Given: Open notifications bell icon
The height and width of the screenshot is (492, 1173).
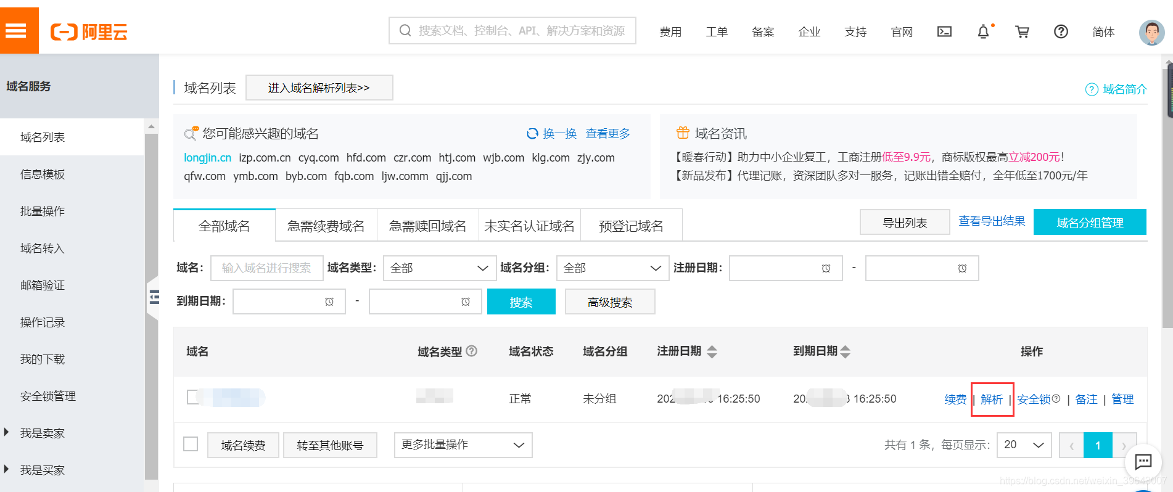Looking at the screenshot, I should [984, 31].
